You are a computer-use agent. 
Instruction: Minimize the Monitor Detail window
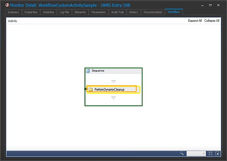point(203,5)
